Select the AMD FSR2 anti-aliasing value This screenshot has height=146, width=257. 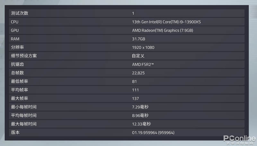coord(143,65)
